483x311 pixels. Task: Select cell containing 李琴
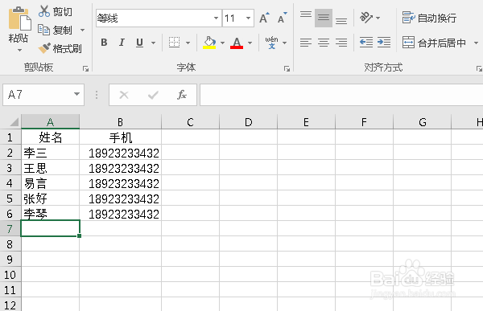(x=51, y=214)
